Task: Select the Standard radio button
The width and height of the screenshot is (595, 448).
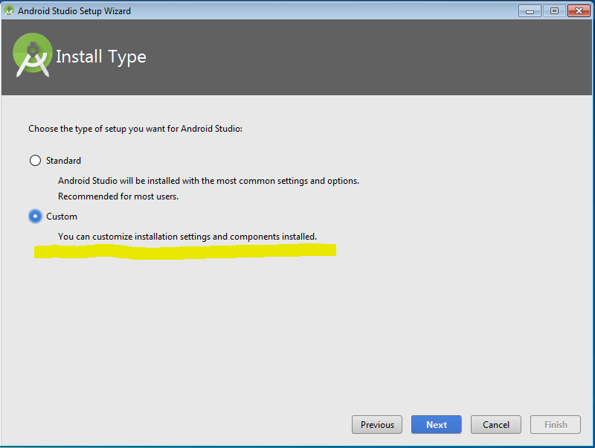Action: point(35,161)
